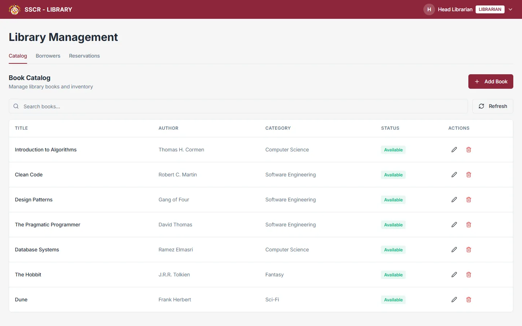The width and height of the screenshot is (522, 326).
Task: Edit the Design Patterns entry
Action: tap(454, 200)
